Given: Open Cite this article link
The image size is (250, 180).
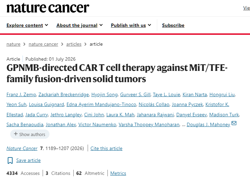Looking at the screenshot, I should [106, 148].
